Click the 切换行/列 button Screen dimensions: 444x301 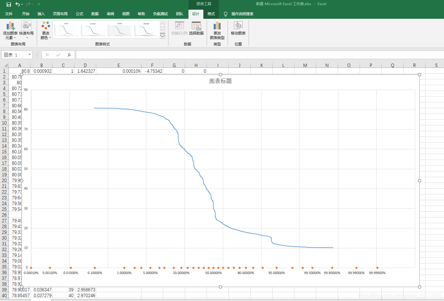click(x=179, y=28)
